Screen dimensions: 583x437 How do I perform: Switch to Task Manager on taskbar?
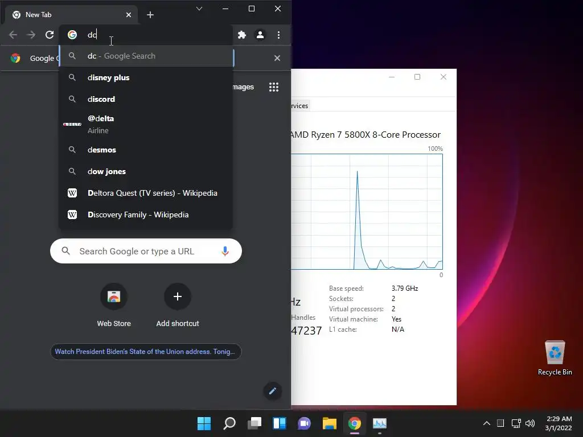pos(380,423)
